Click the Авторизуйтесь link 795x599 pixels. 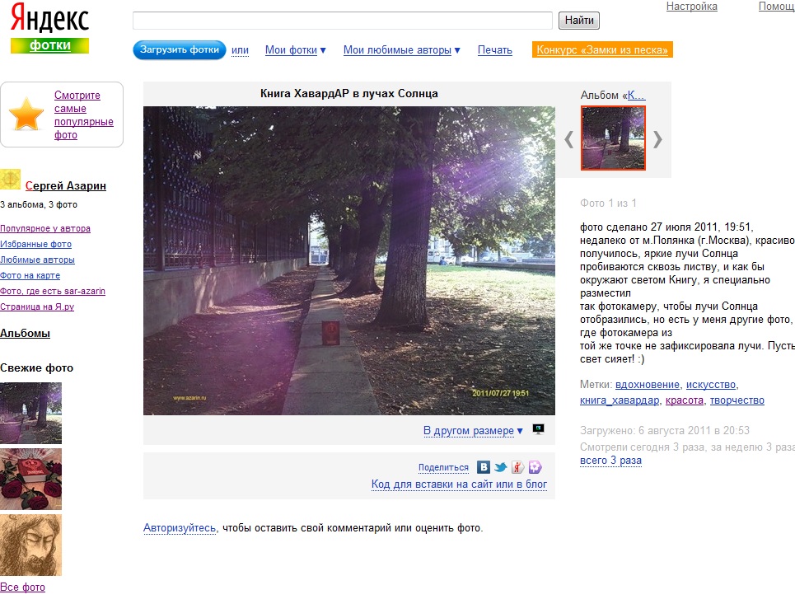tap(180, 528)
